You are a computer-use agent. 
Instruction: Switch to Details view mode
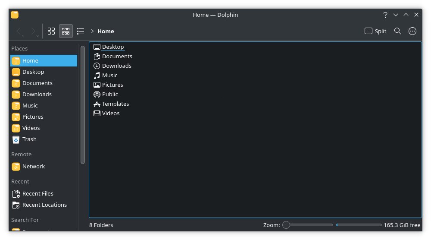[x=81, y=31]
